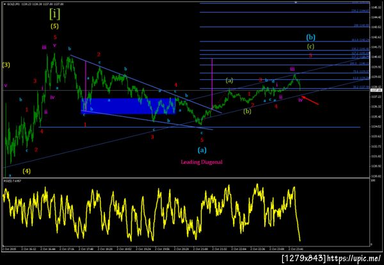Click price axis value 1143.52
The height and width of the screenshot is (265, 384).
coord(376,27)
